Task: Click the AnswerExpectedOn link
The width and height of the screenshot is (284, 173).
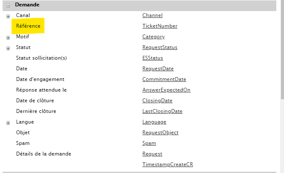Action: [x=166, y=90]
